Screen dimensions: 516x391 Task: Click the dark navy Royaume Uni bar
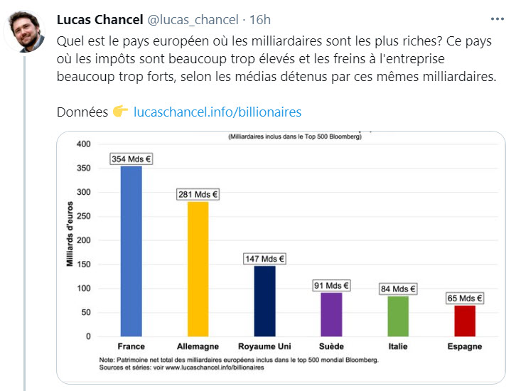point(264,300)
